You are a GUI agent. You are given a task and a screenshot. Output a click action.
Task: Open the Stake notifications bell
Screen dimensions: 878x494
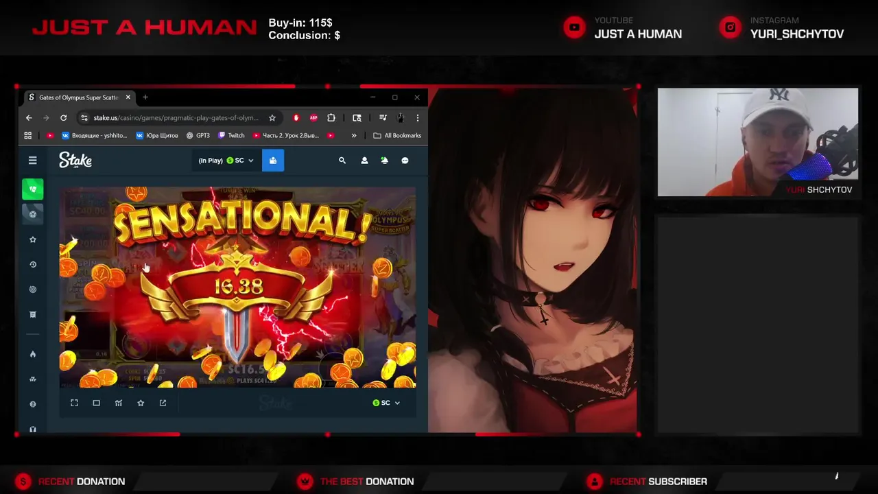pyautogui.click(x=384, y=161)
